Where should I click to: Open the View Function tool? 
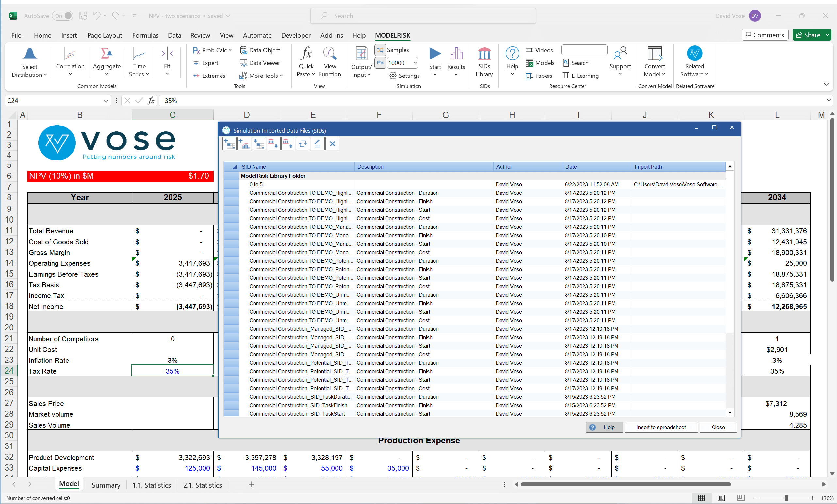click(330, 62)
